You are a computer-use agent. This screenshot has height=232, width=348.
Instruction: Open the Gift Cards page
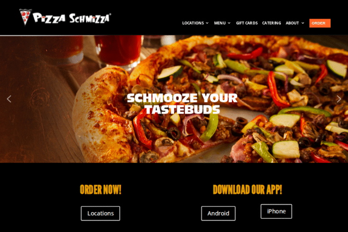(247, 23)
